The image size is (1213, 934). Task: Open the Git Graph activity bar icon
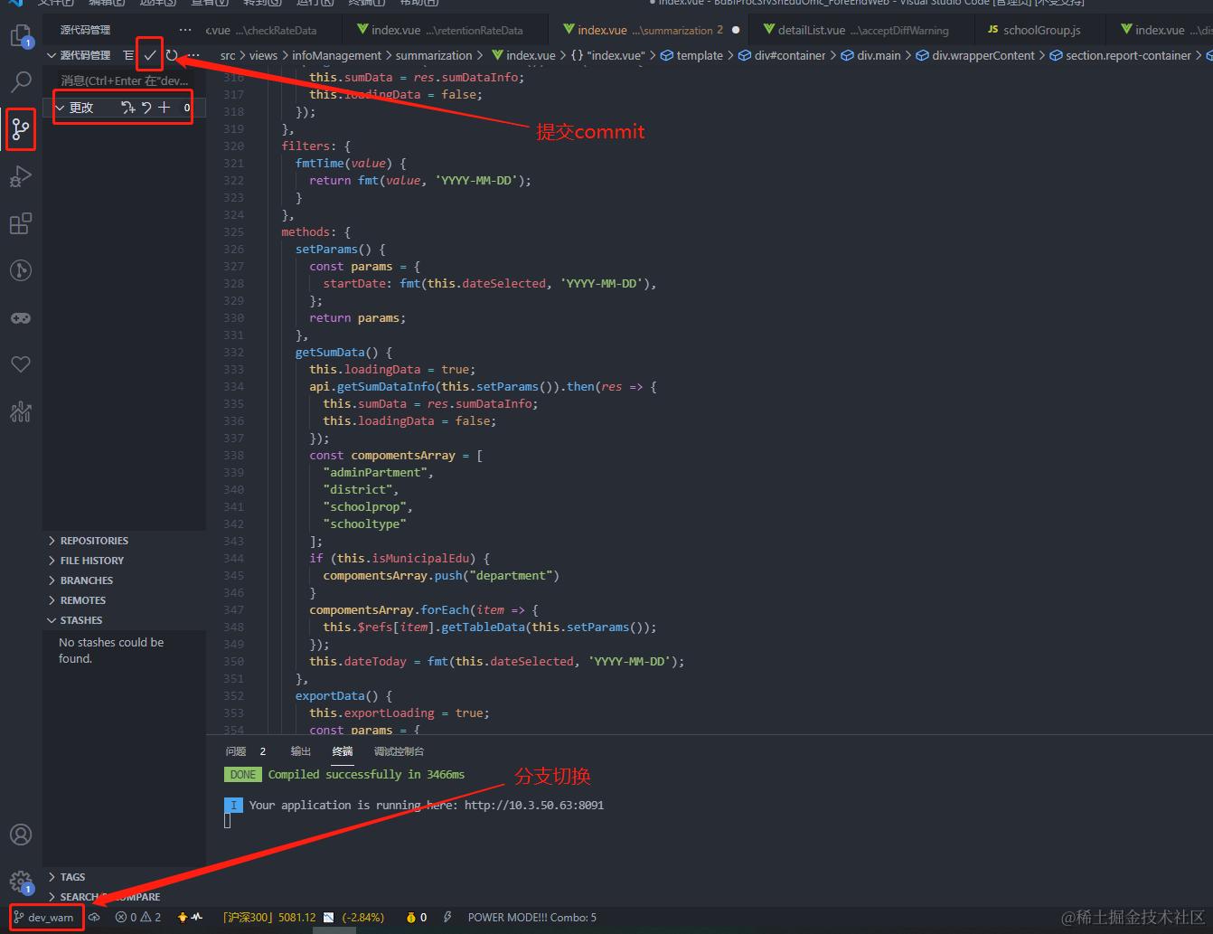click(20, 269)
